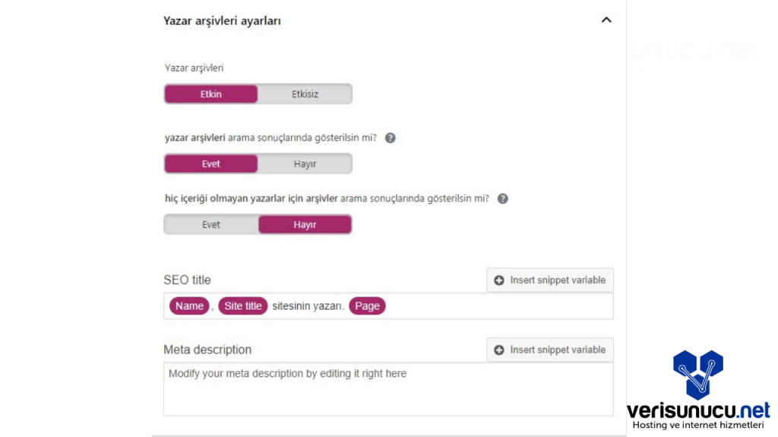Select the Name variable tag in SEO title
This screenshot has height=437, width=778.
pos(189,306)
